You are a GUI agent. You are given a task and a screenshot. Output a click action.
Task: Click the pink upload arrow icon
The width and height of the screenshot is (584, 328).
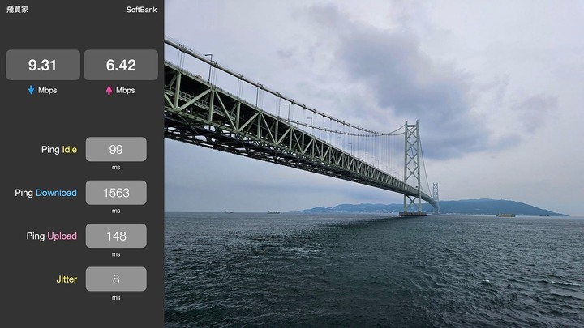click(109, 90)
